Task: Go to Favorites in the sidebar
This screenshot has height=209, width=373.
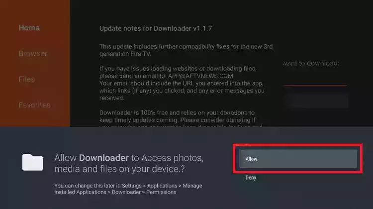Action: coord(34,104)
